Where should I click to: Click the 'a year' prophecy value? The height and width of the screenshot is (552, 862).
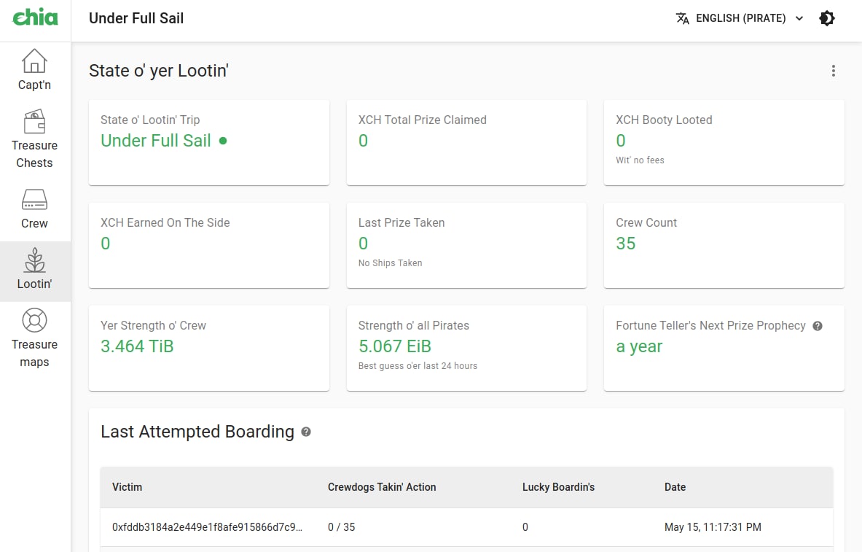[639, 346]
